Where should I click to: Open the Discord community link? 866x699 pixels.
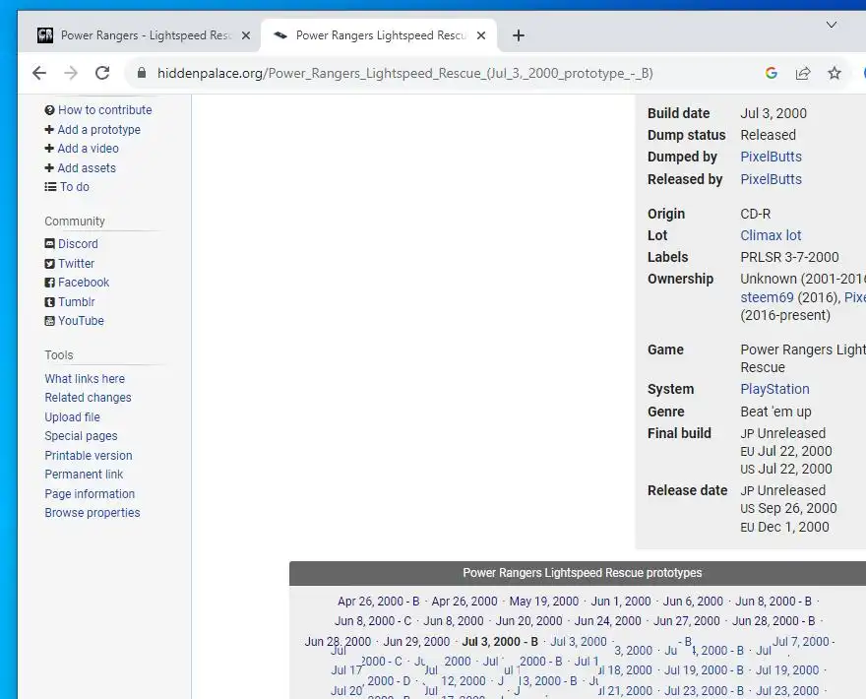pyautogui.click(x=78, y=244)
